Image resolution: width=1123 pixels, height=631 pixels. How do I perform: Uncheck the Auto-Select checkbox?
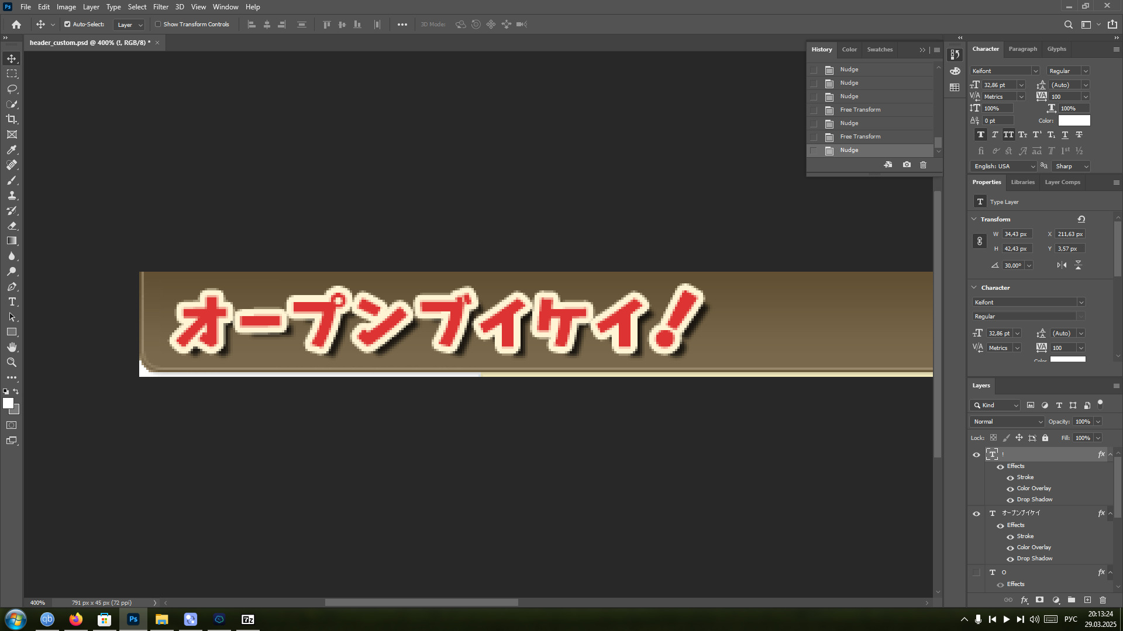pyautogui.click(x=67, y=25)
